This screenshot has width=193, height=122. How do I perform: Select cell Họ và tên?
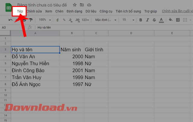[35, 50]
